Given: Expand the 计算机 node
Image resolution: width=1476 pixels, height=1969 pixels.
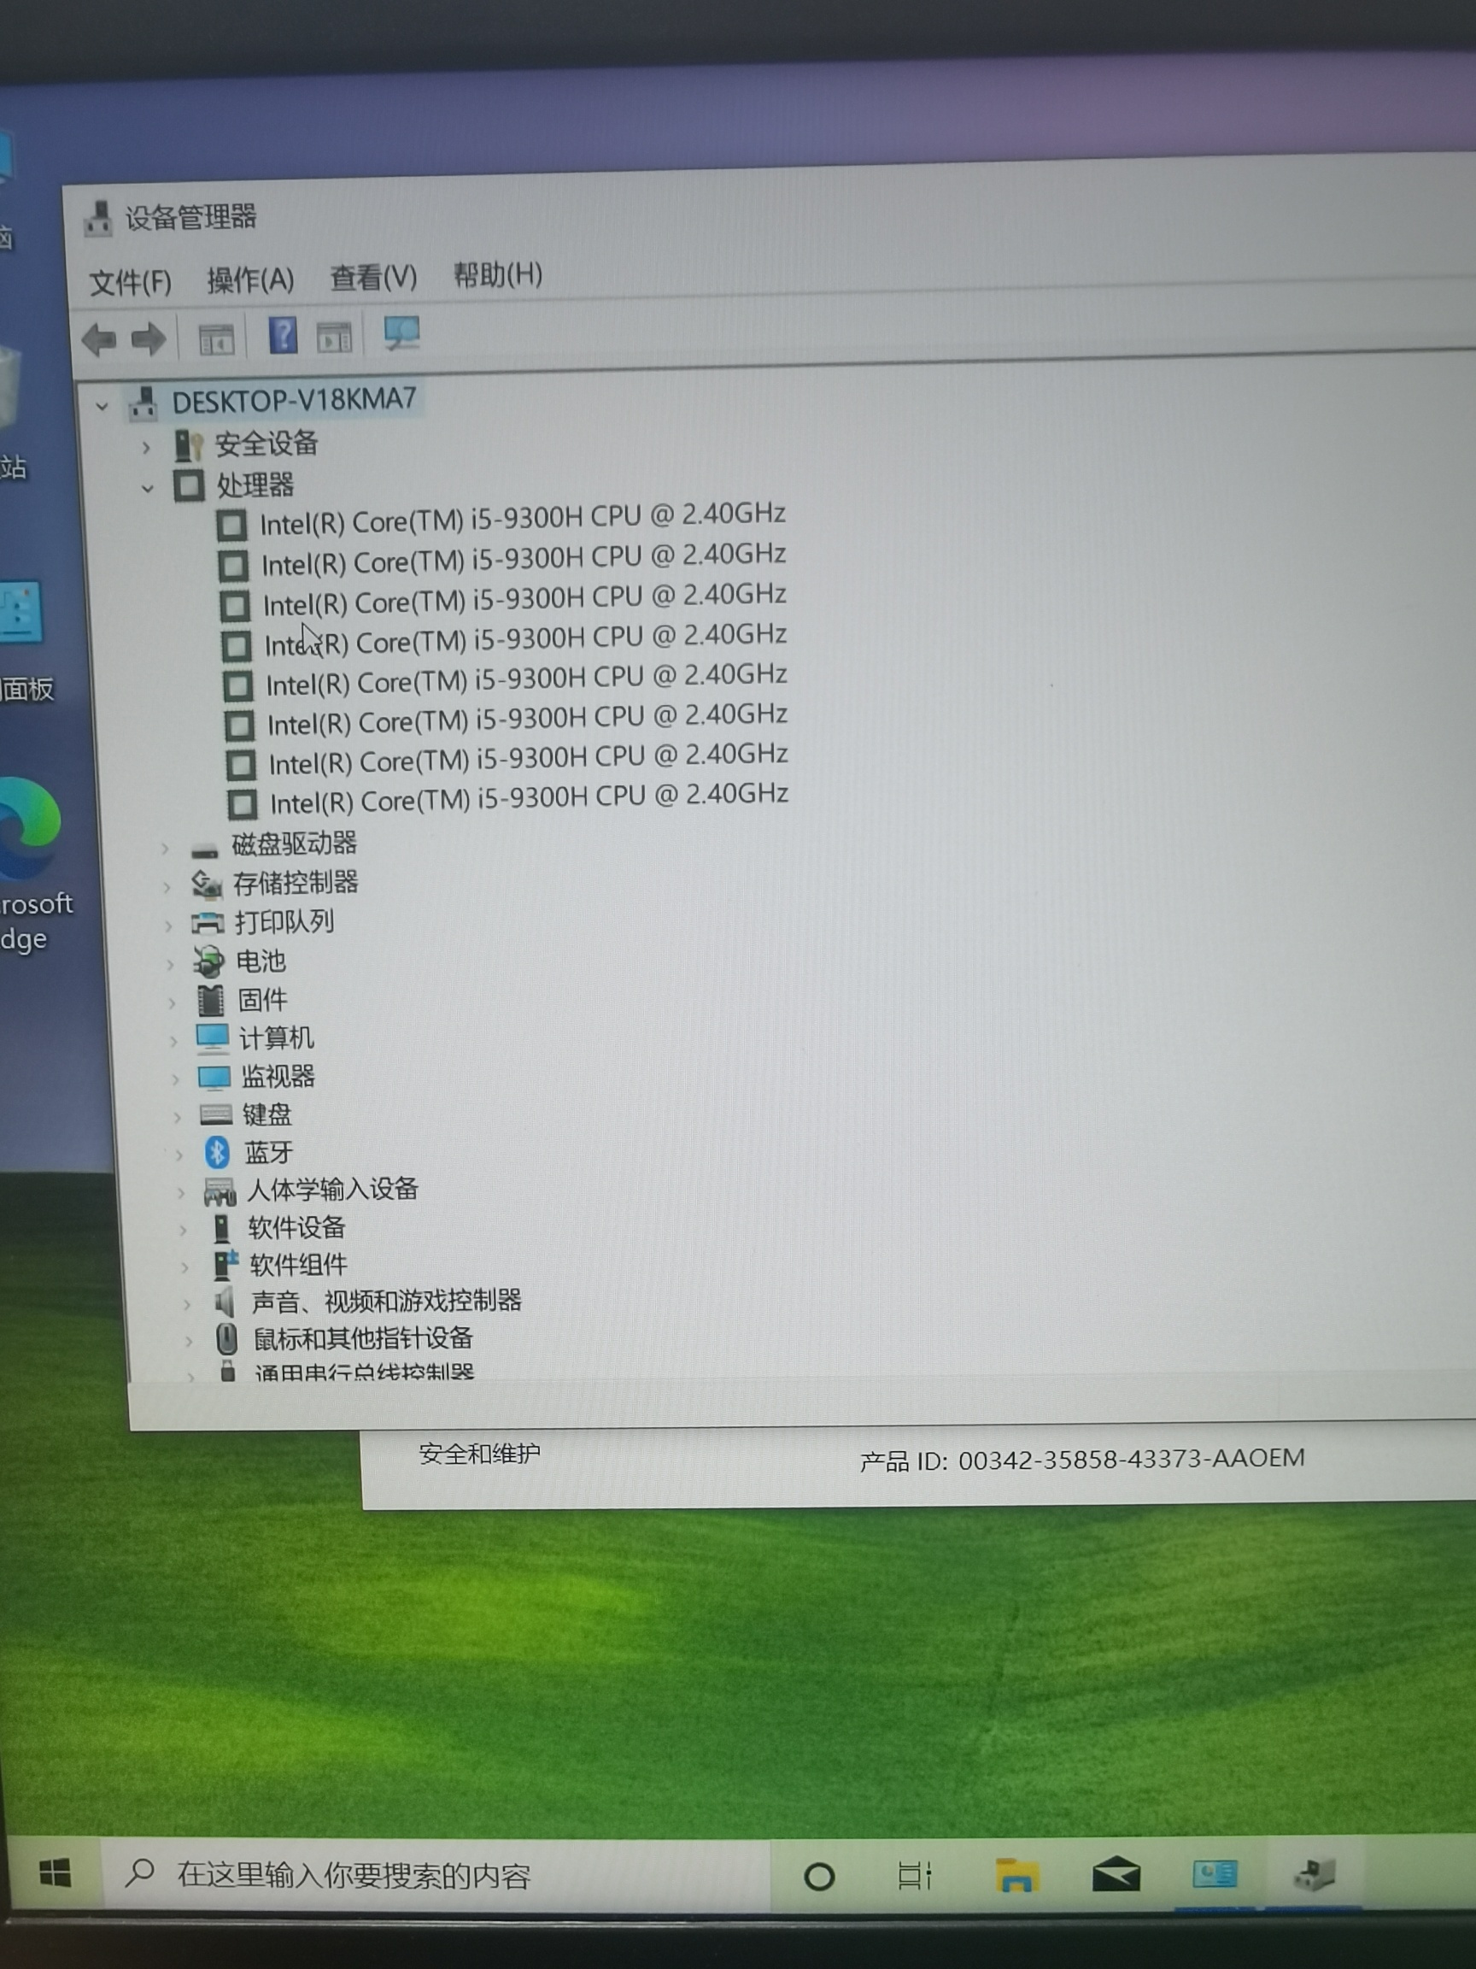Looking at the screenshot, I should (x=173, y=1042).
